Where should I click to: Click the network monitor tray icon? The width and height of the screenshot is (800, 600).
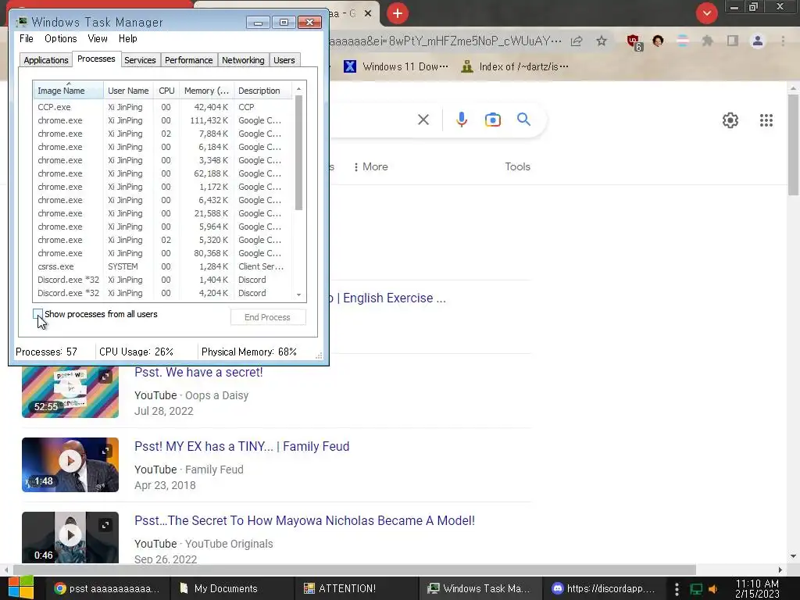(696, 589)
